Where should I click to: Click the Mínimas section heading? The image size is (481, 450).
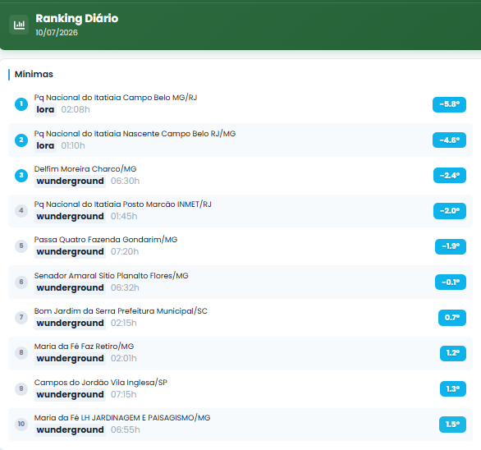pyautogui.click(x=34, y=74)
